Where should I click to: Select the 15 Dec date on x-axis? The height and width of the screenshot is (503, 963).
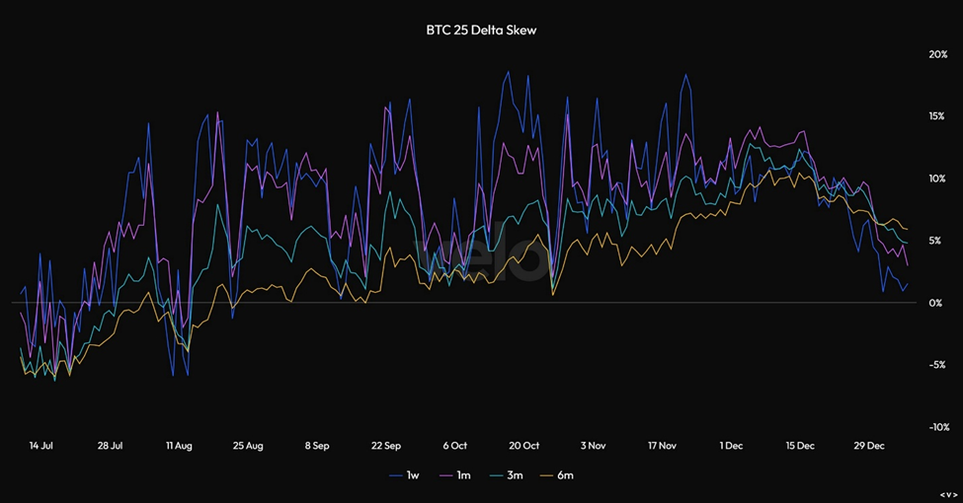click(x=800, y=446)
